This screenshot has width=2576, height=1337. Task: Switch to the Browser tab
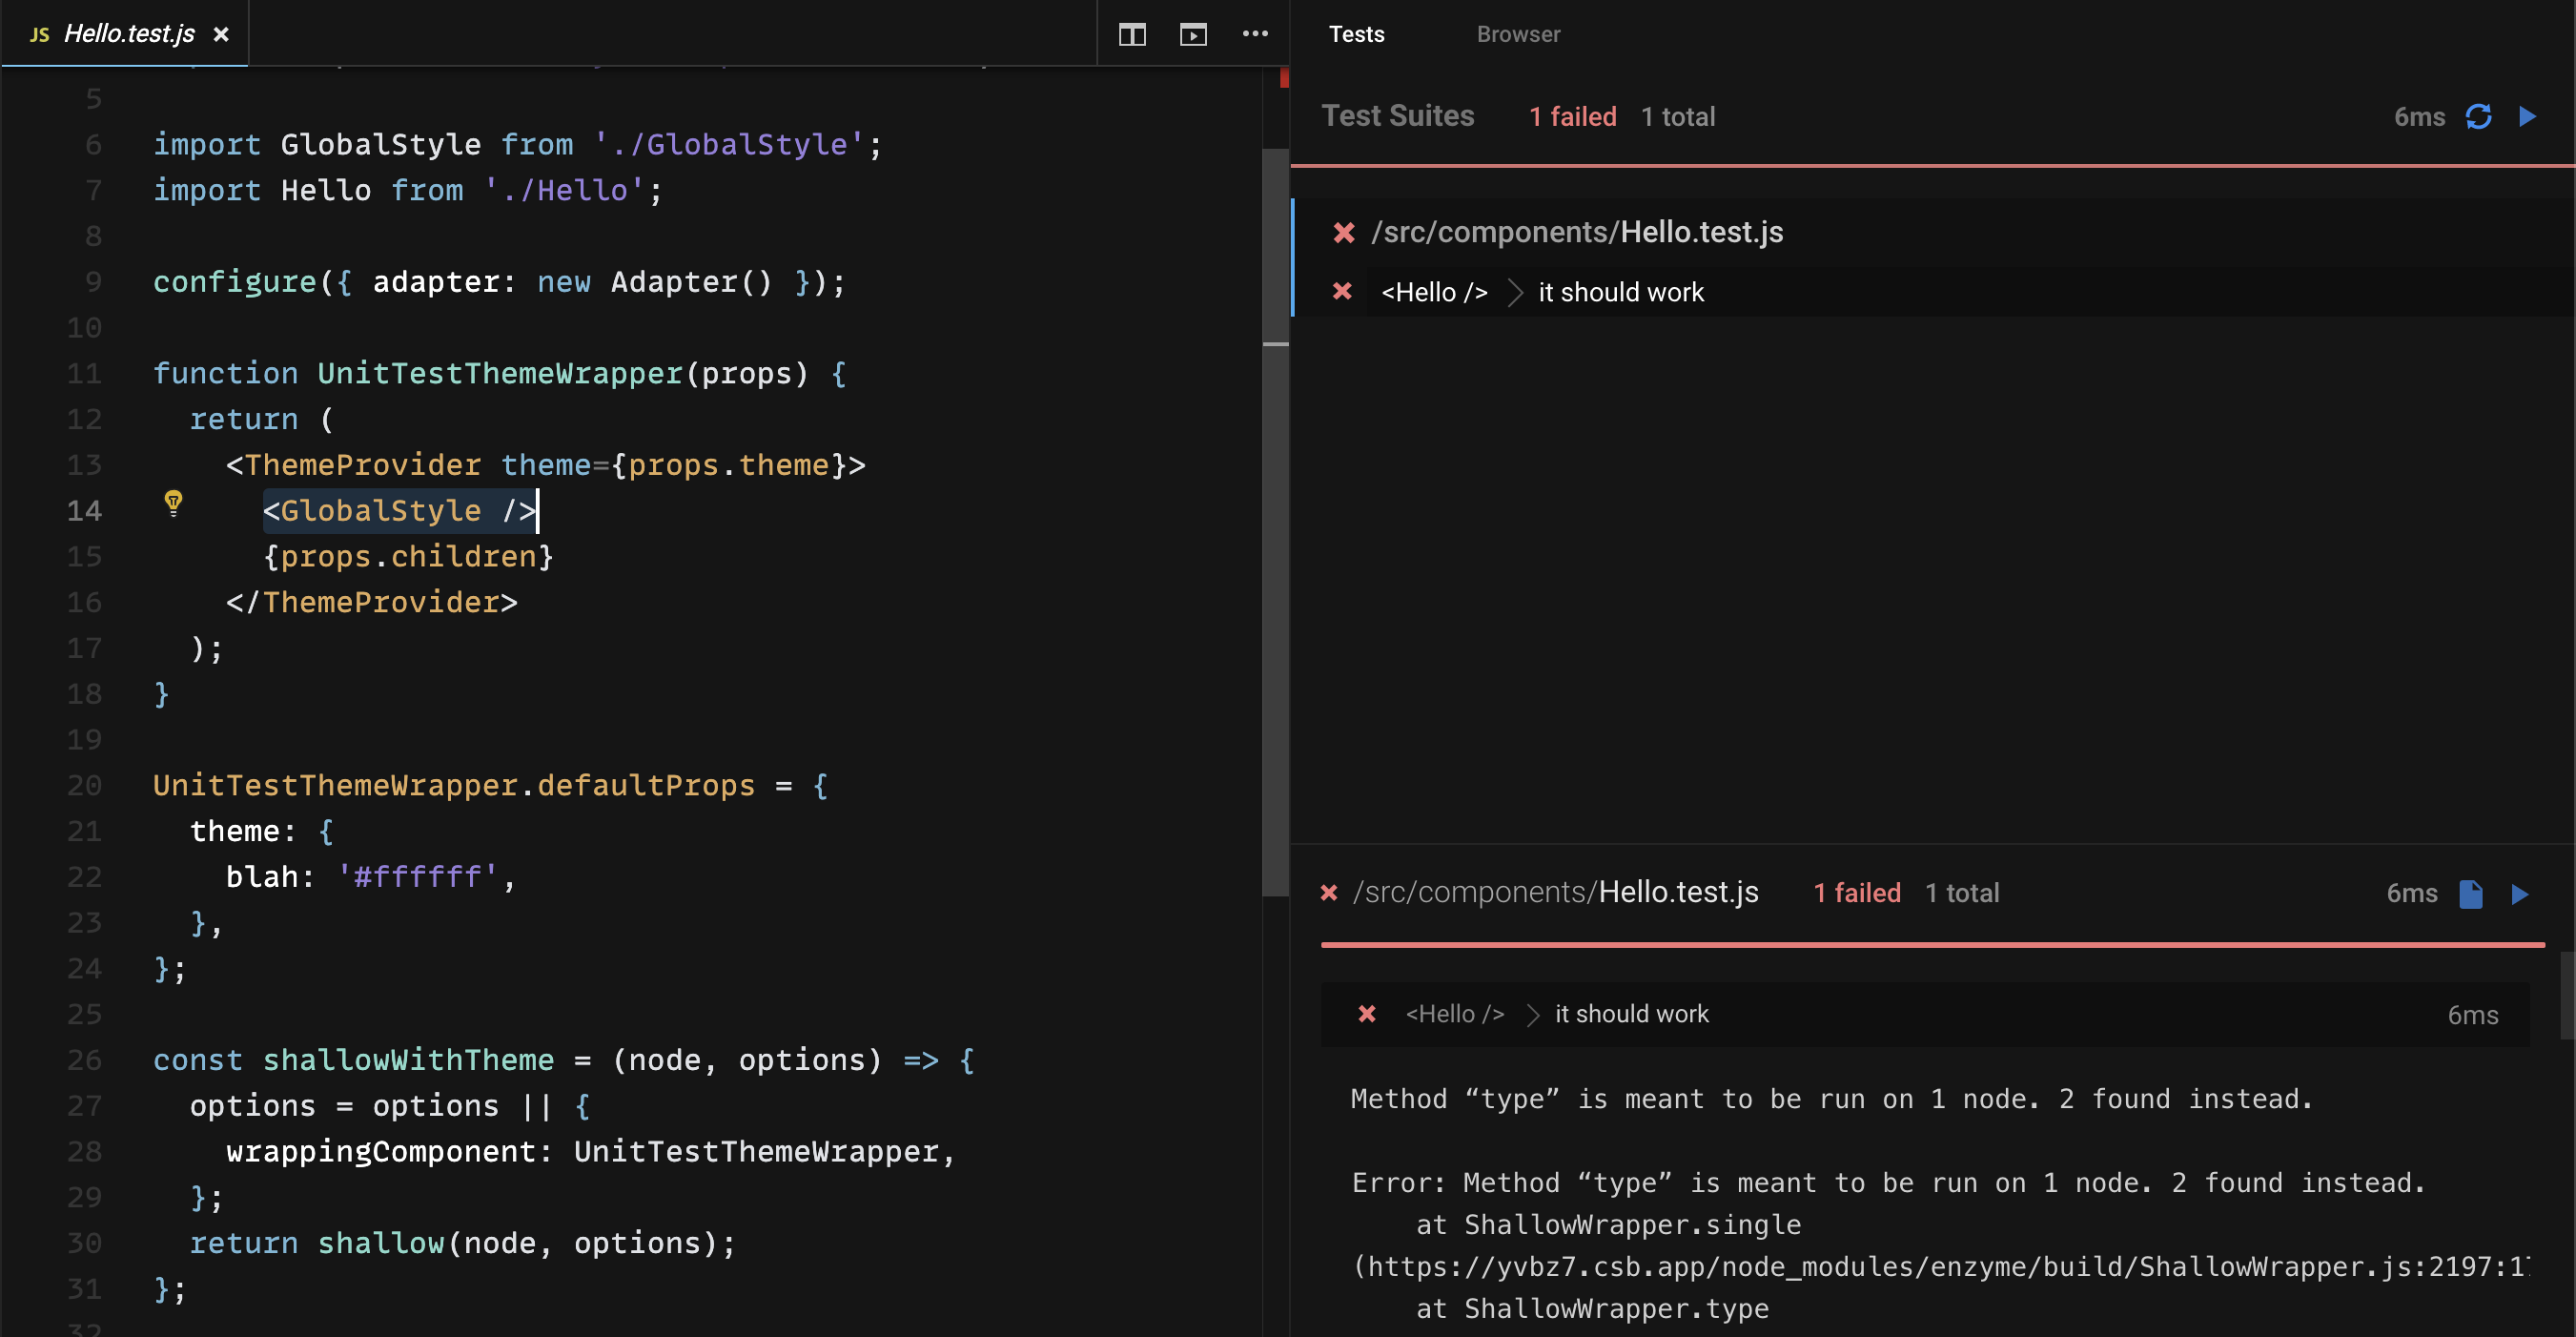click(x=1517, y=34)
